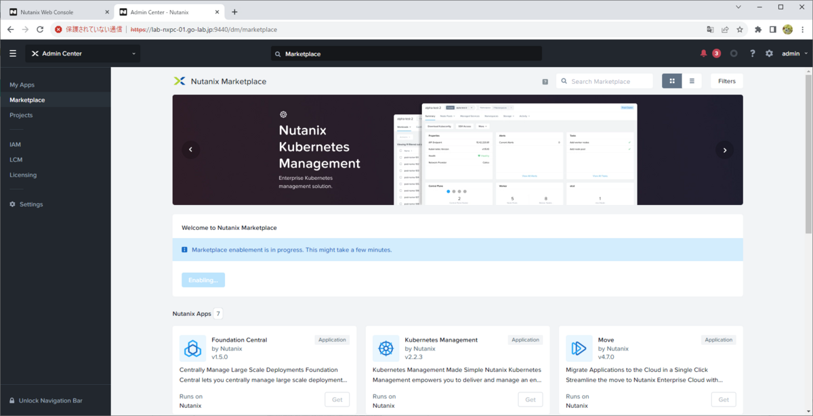The width and height of the screenshot is (813, 416).
Task: Open the hamburger navigation menu
Action: click(x=13, y=53)
